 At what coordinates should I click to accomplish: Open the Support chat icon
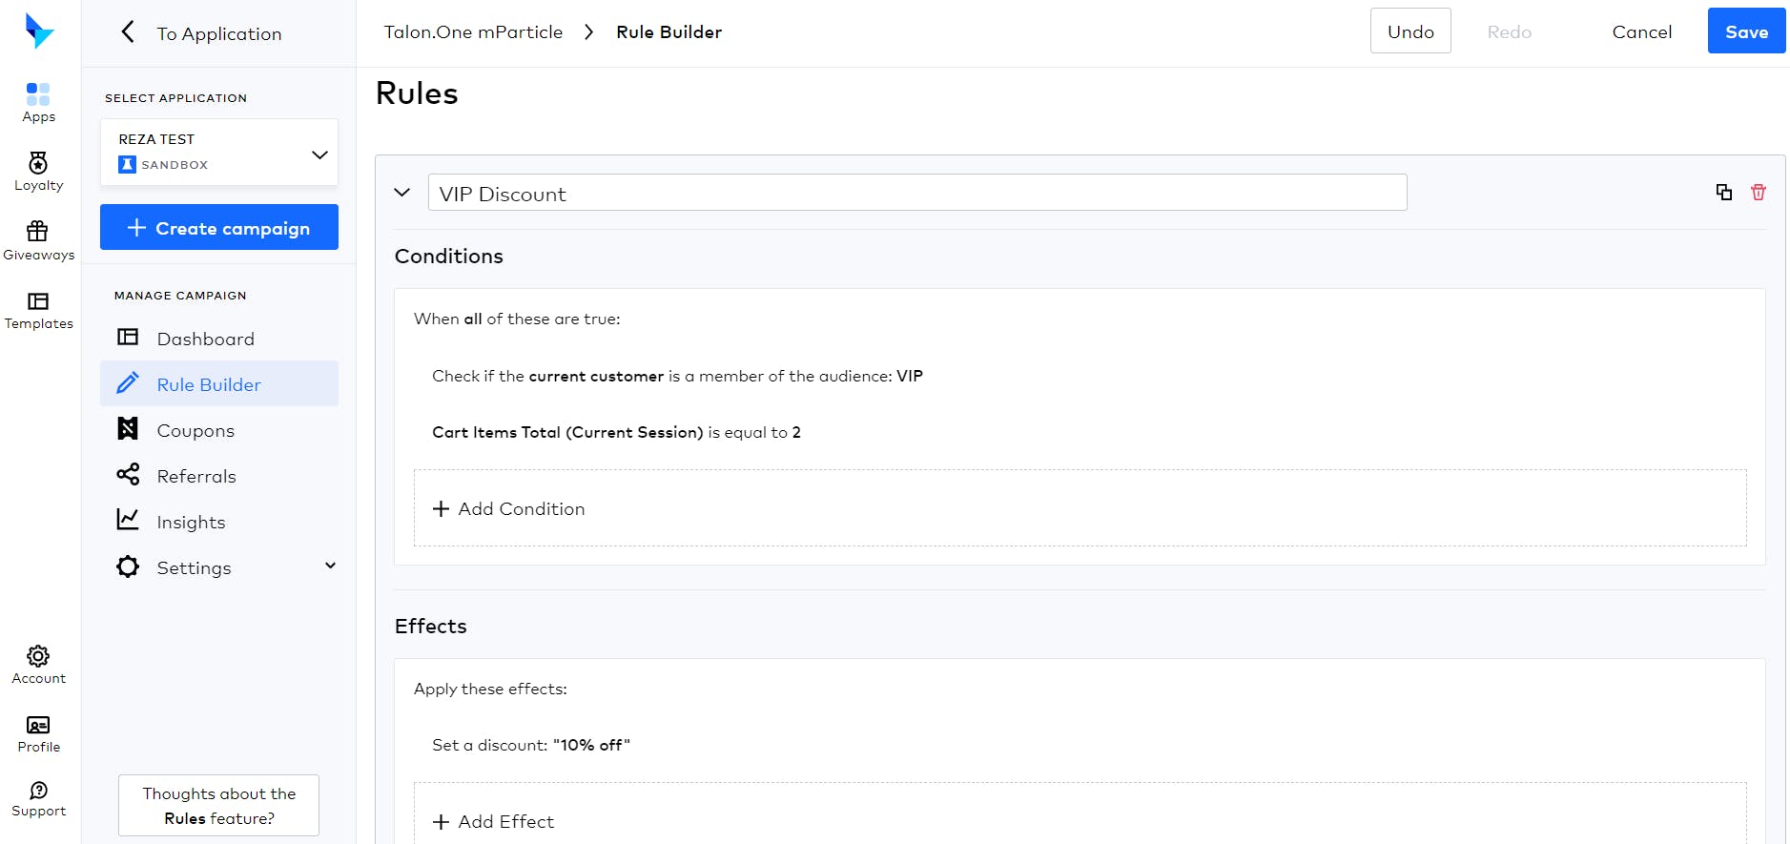coord(38,791)
